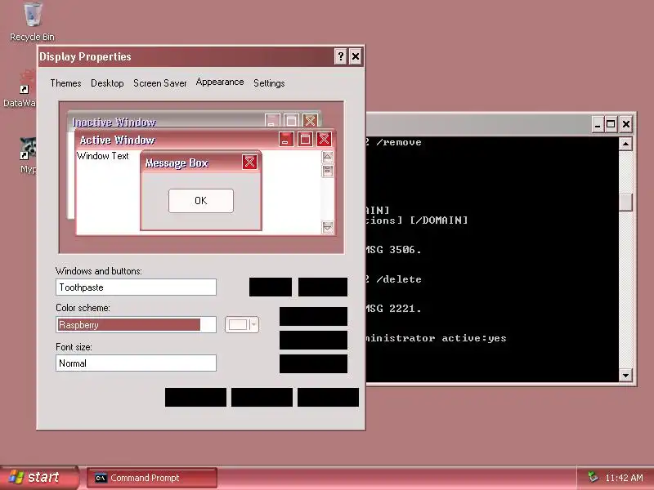Open the Recycle Bin desktop icon

pos(32,21)
